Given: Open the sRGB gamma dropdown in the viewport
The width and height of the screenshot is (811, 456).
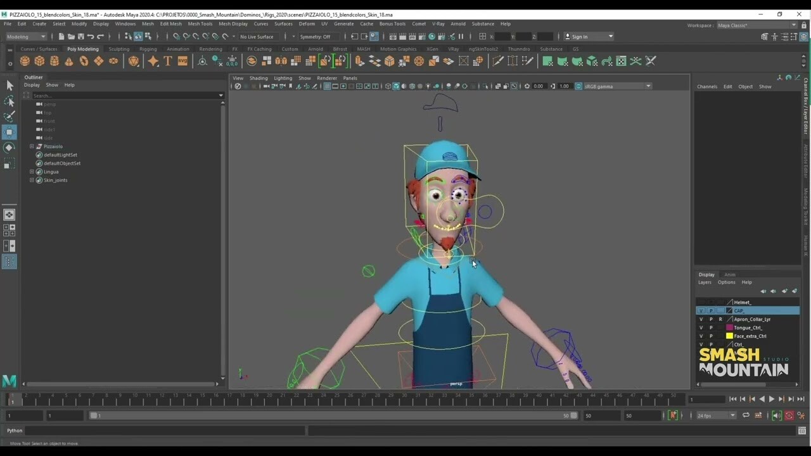Looking at the screenshot, I should (648, 85).
